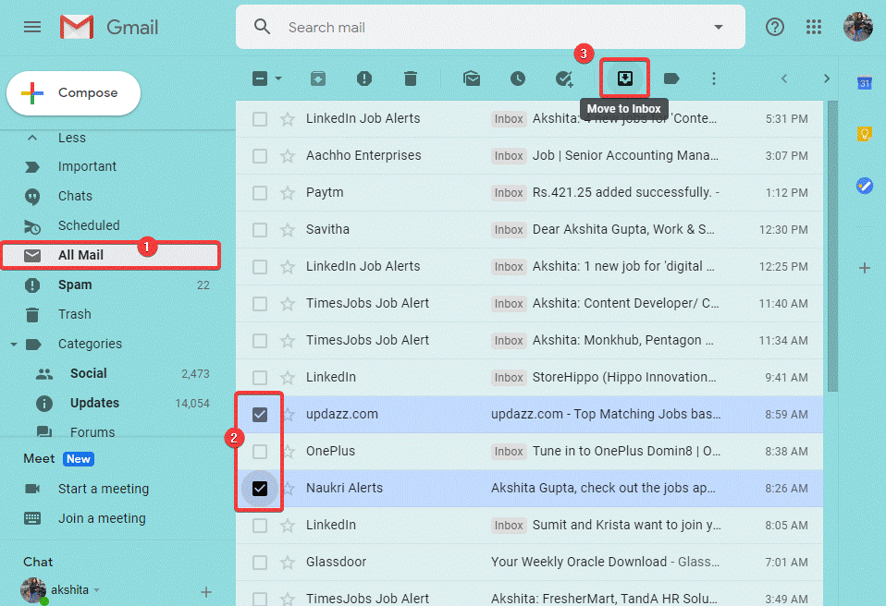Open the Labels tag icon

point(671,79)
